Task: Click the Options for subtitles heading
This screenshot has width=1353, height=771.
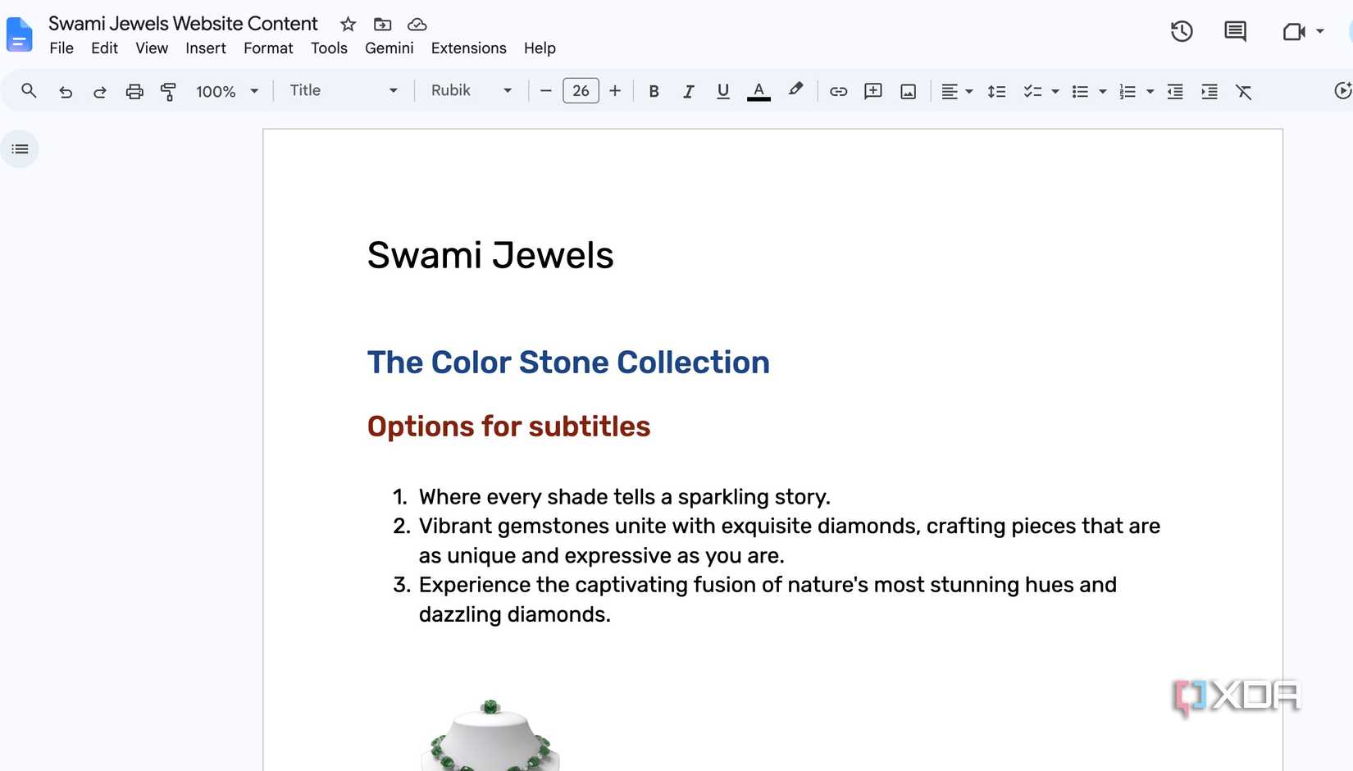Action: (508, 427)
